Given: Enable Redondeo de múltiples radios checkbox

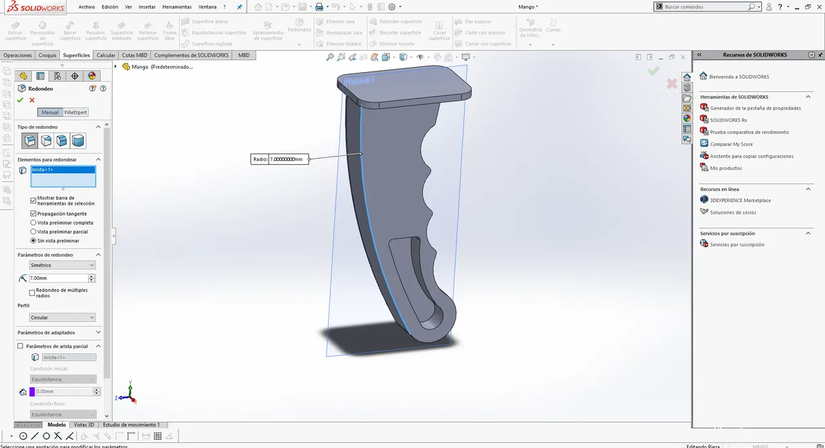Looking at the screenshot, I should pyautogui.click(x=32, y=293).
